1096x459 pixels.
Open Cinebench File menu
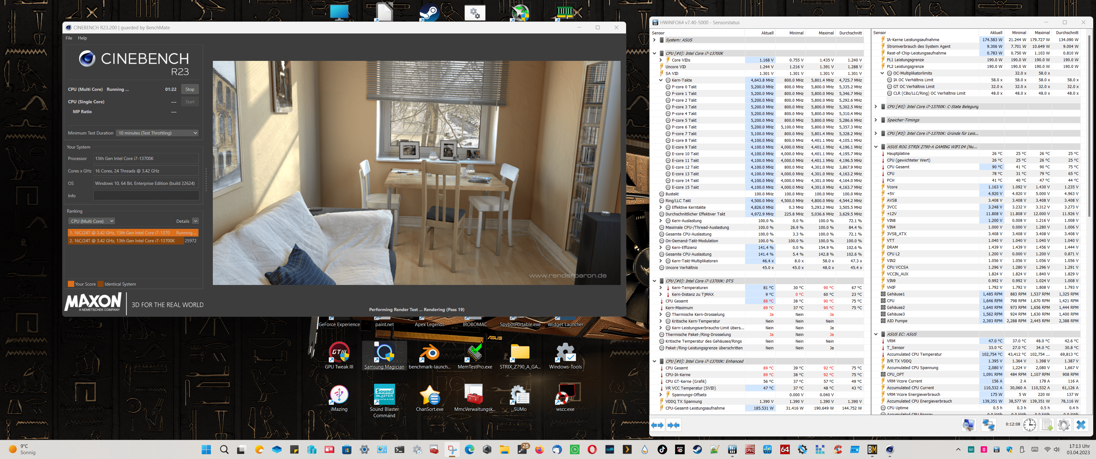click(69, 38)
